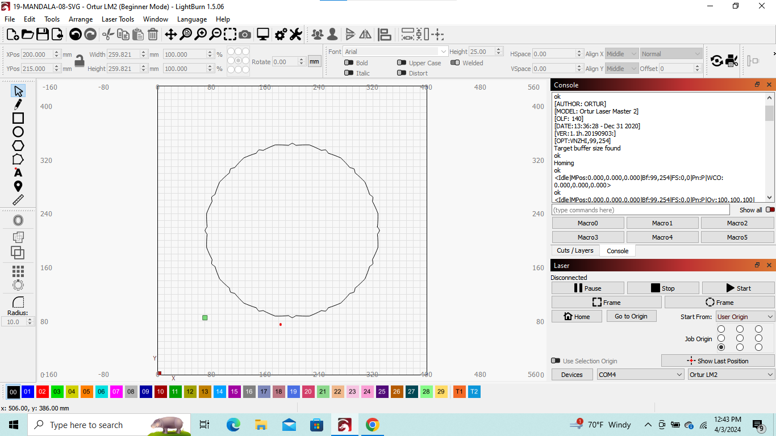Screen dimensions: 776x436
Task: Select the Ellipse drawing tool
Action: click(18, 132)
